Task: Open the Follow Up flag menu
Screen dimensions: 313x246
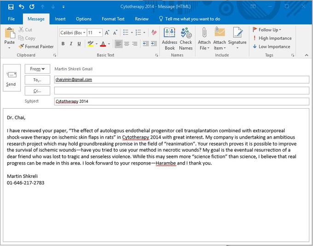Action: [267, 30]
